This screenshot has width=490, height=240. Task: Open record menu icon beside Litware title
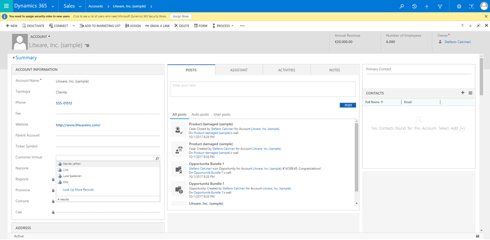click(87, 46)
